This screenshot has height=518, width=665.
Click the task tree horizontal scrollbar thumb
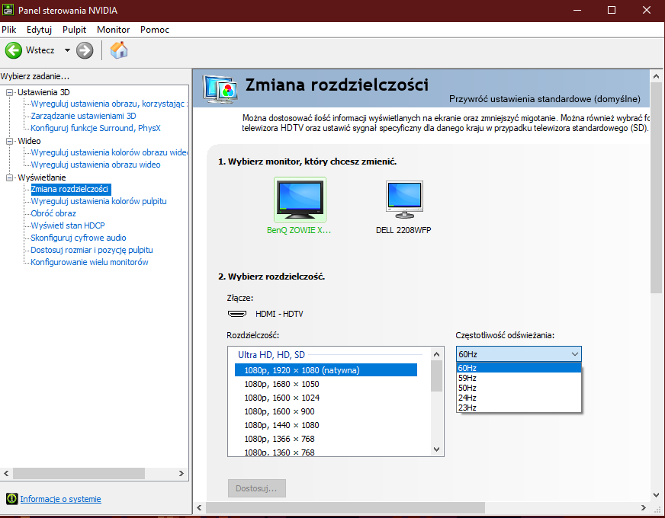click(x=79, y=474)
